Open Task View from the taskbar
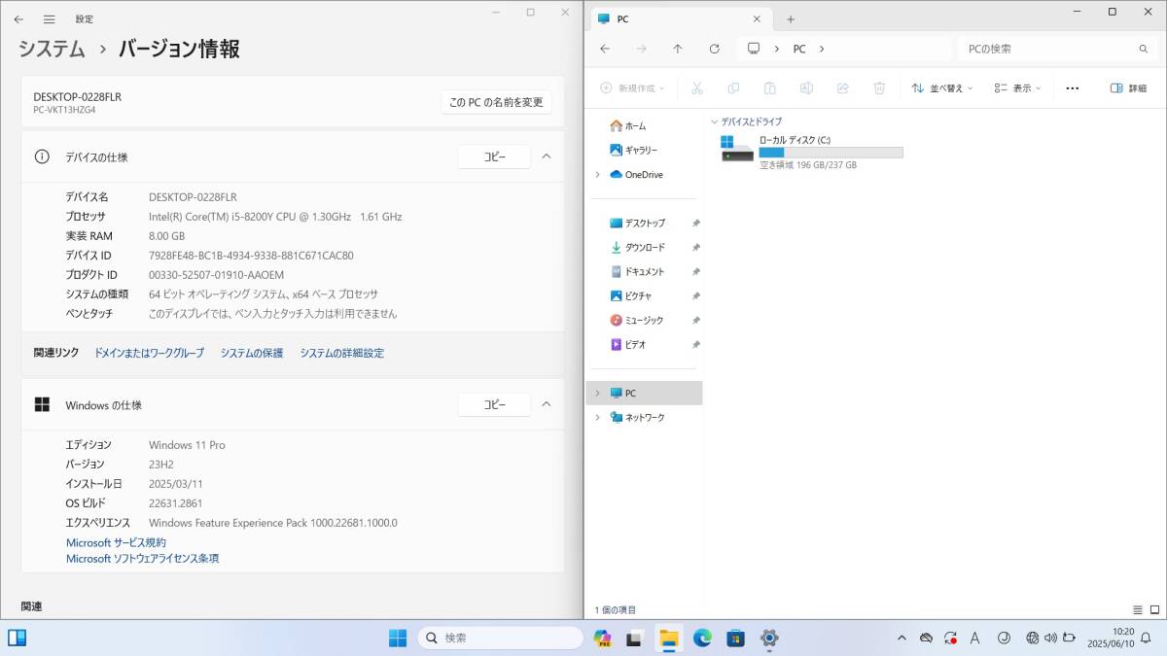 click(634, 638)
